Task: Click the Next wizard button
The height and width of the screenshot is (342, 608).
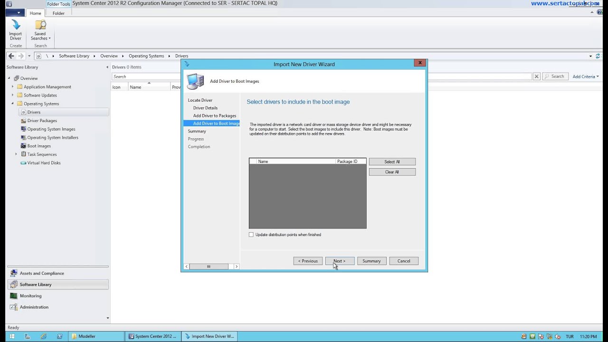Action: pos(340,261)
